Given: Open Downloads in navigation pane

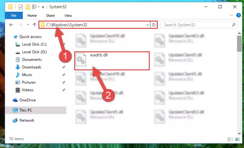Looking at the screenshot, I should pos(32,67).
